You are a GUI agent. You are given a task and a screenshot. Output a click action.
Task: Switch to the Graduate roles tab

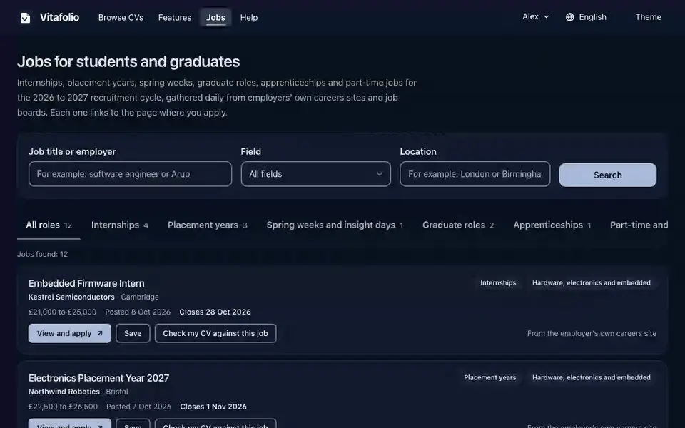(x=458, y=225)
